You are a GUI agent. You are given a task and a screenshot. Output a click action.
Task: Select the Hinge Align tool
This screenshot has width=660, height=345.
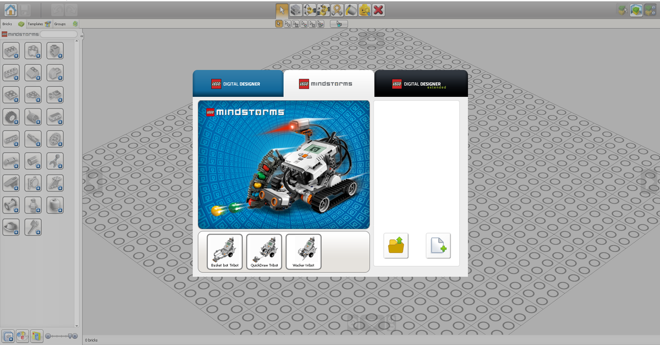click(323, 9)
